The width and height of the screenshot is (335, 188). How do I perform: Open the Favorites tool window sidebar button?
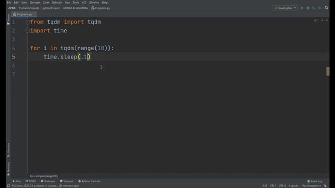(x=8, y=169)
